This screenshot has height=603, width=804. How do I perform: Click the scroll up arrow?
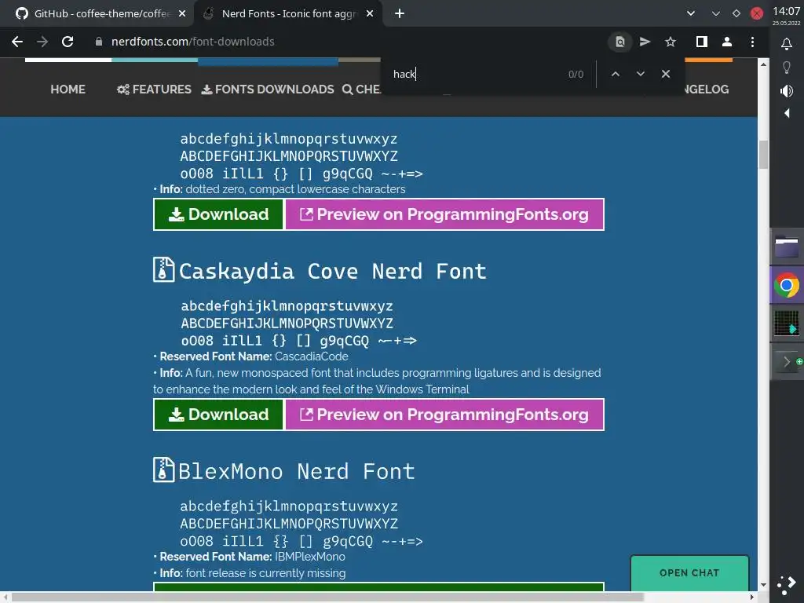pyautogui.click(x=763, y=64)
